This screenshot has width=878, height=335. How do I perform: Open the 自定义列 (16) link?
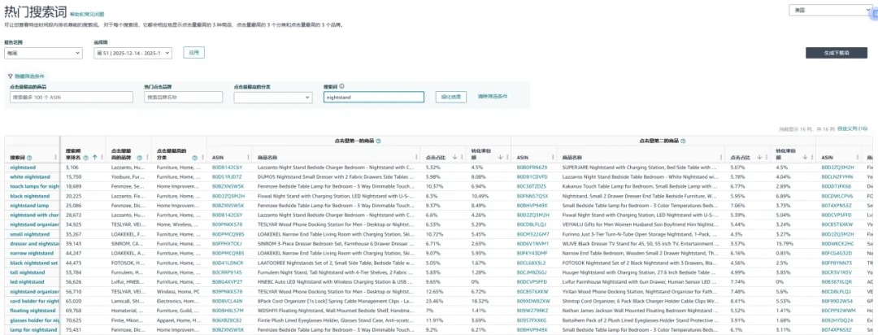(x=852, y=128)
